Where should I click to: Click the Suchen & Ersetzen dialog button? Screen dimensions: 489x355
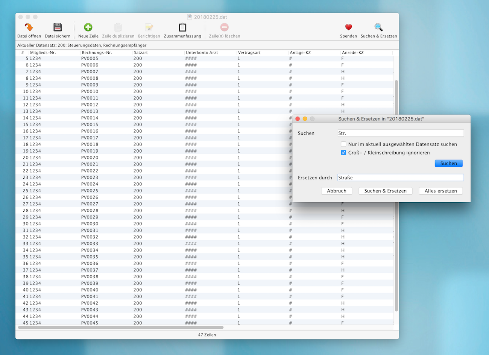click(386, 191)
